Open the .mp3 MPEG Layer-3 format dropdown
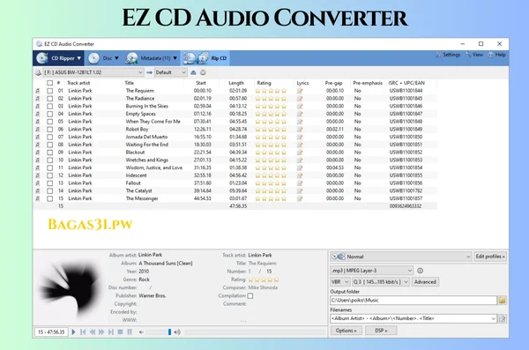The height and width of the screenshot is (350, 529). (371, 271)
